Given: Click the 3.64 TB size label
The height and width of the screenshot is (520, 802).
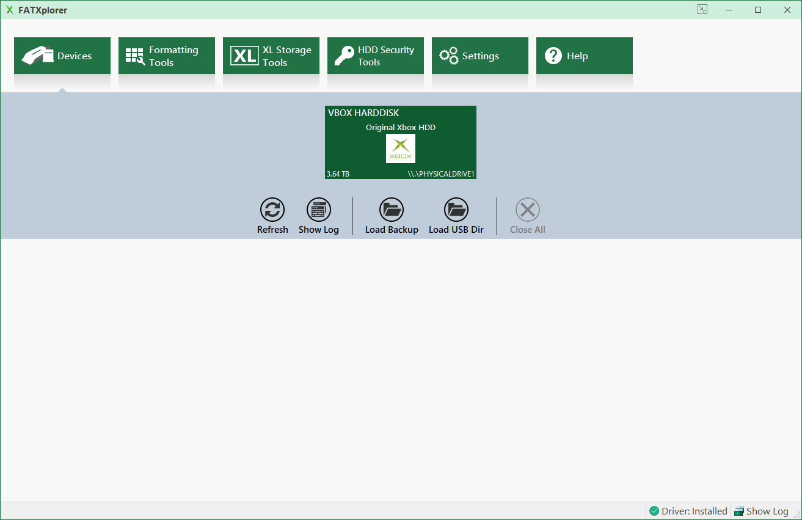Looking at the screenshot, I should [x=338, y=174].
